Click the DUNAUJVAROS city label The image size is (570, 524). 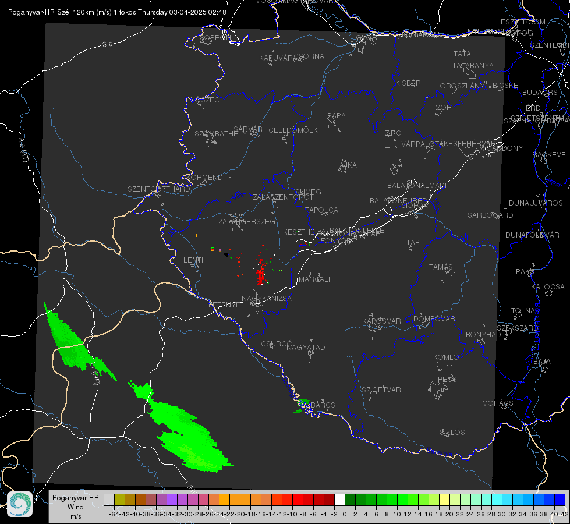pos(536,203)
